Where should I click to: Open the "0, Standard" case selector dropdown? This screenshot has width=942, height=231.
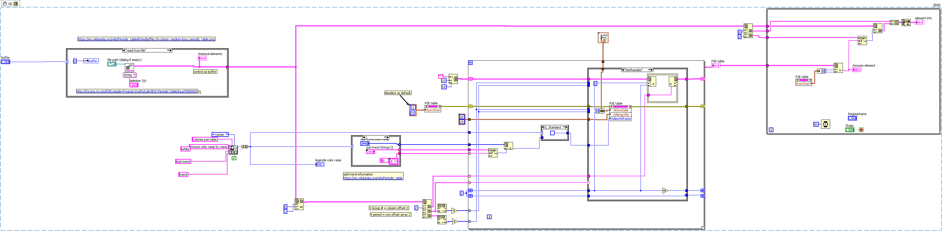564,127
